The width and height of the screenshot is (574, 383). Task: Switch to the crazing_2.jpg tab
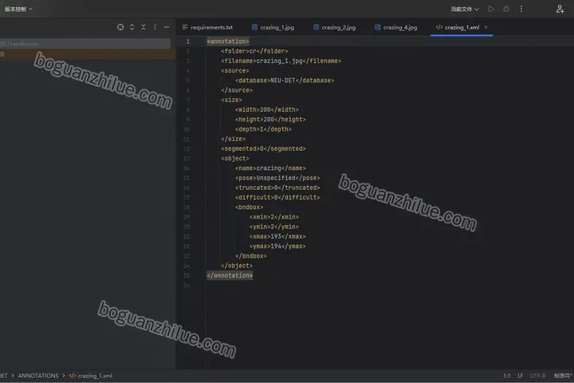point(334,27)
